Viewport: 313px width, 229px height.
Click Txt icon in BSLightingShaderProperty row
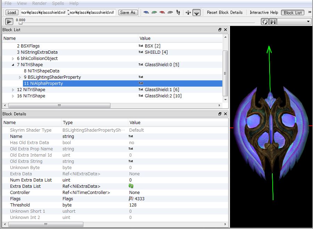(x=141, y=77)
